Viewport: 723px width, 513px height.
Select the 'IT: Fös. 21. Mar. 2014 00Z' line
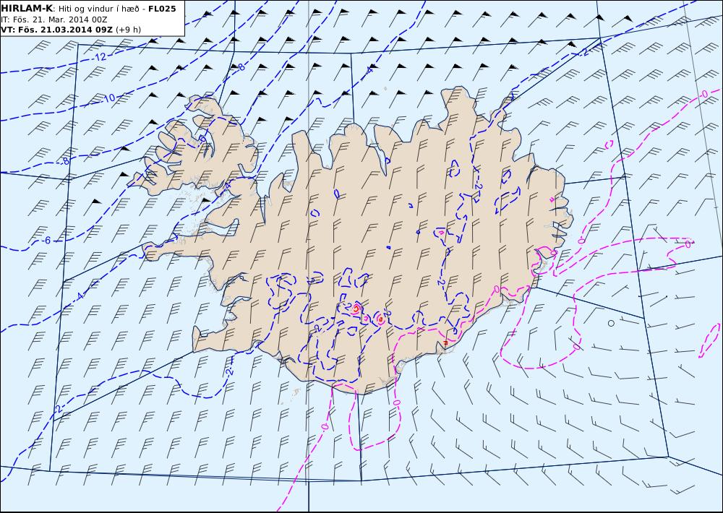[x=54, y=20]
